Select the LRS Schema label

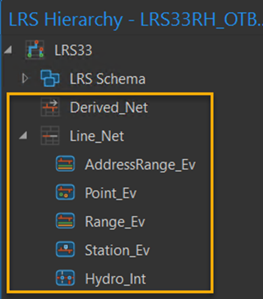107,79
